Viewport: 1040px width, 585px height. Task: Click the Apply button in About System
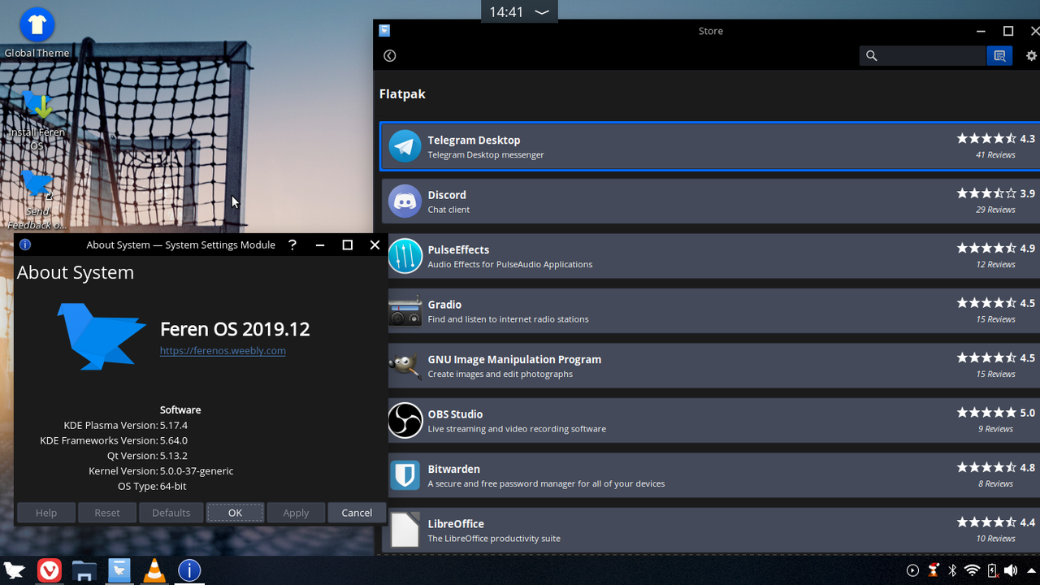(x=296, y=513)
